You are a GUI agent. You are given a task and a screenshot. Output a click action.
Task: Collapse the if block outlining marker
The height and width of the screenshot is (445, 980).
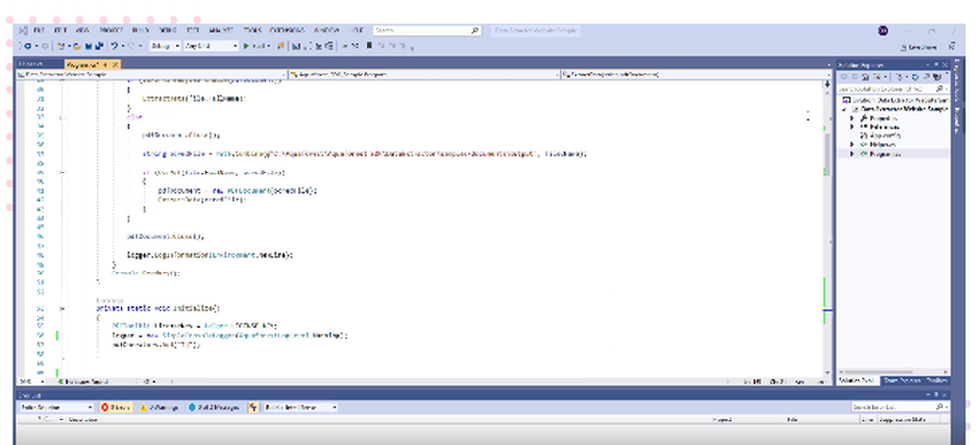[x=61, y=172]
